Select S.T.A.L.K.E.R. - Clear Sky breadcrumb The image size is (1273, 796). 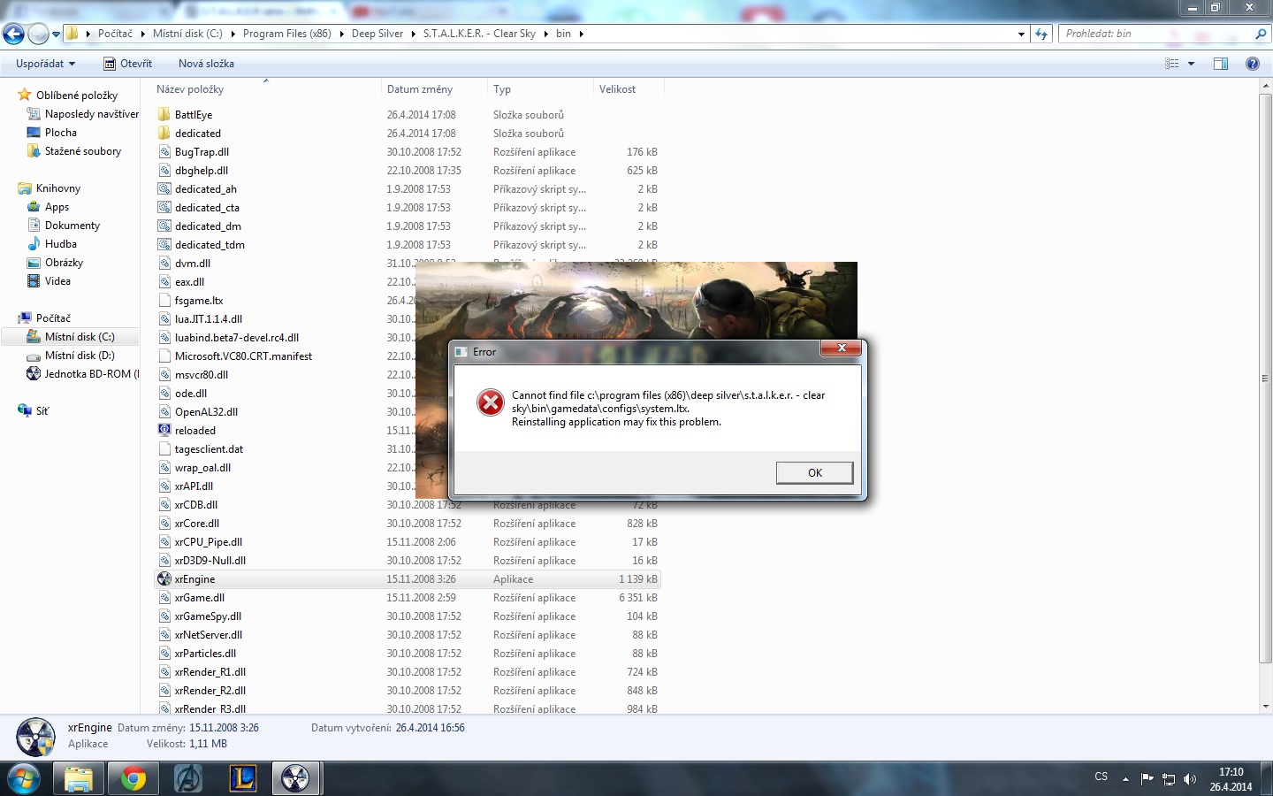[479, 34]
